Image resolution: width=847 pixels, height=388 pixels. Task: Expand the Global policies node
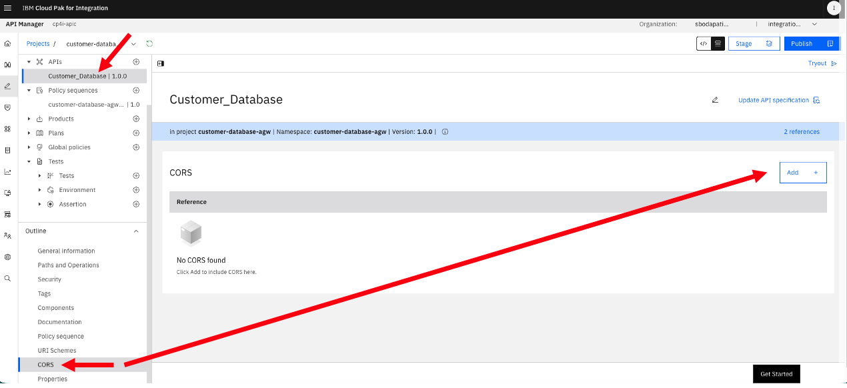point(29,147)
